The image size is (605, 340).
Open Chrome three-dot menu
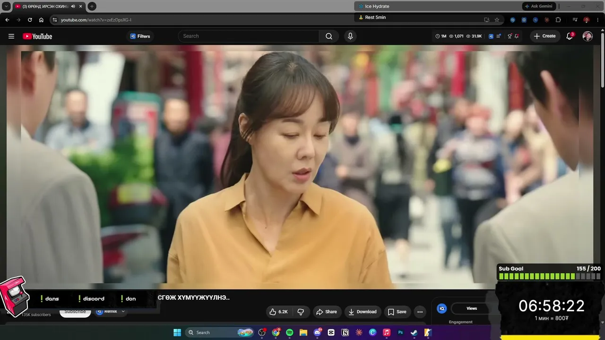click(598, 20)
